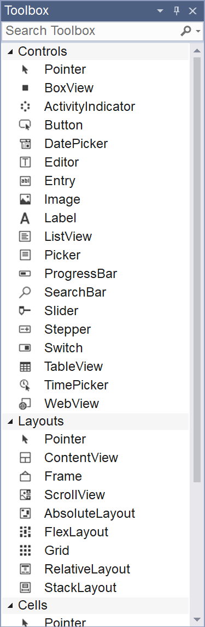Pick the ActivityIndicator control icon
This screenshot has height=627, width=205.
coord(25,107)
